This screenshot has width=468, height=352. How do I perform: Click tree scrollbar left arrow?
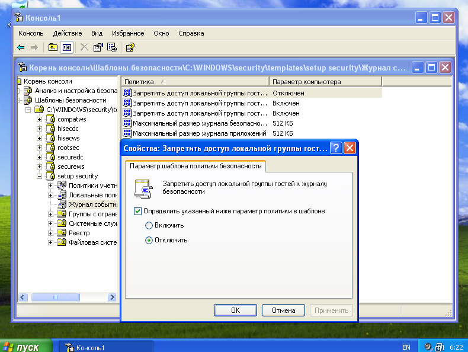(x=23, y=297)
